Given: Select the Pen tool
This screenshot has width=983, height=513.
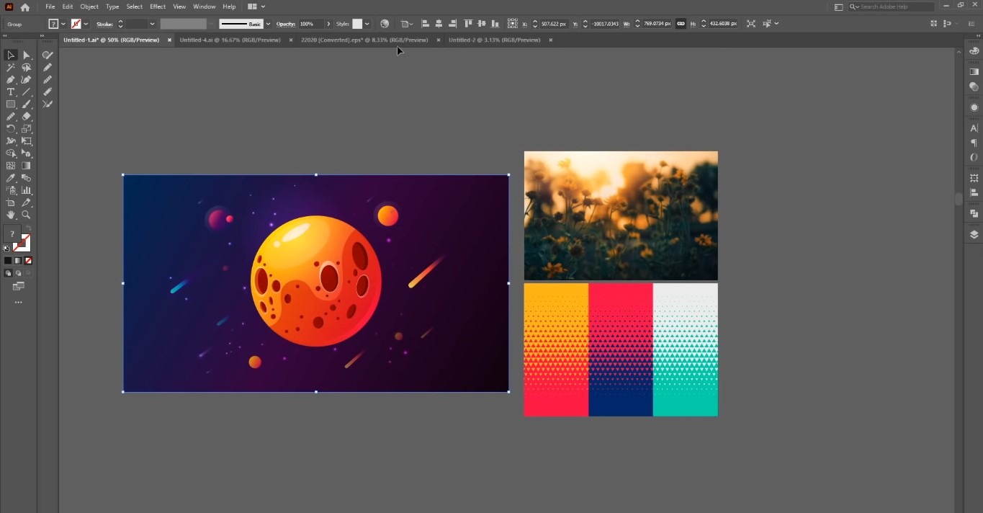Looking at the screenshot, I should [11, 78].
